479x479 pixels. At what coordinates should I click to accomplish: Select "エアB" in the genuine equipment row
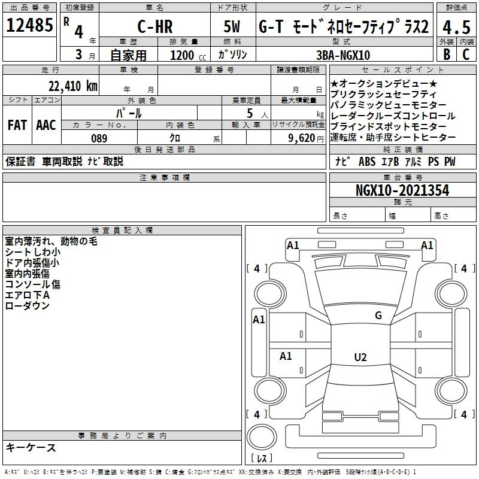390,161
